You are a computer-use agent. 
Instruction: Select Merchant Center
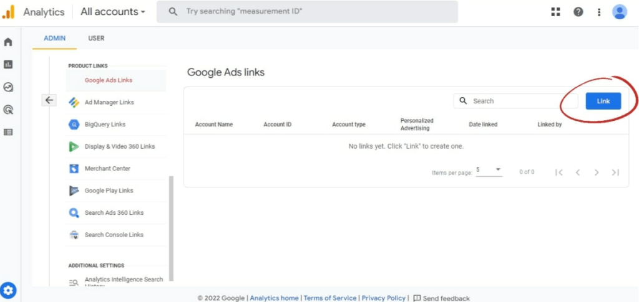(x=115, y=168)
